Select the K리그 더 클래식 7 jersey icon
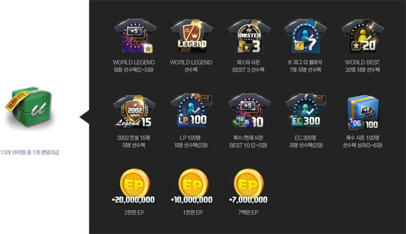 306,36
